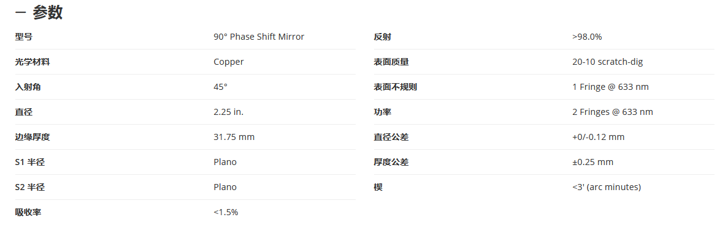Select the Copper optical material value
720x239 pixels.
[x=229, y=62]
